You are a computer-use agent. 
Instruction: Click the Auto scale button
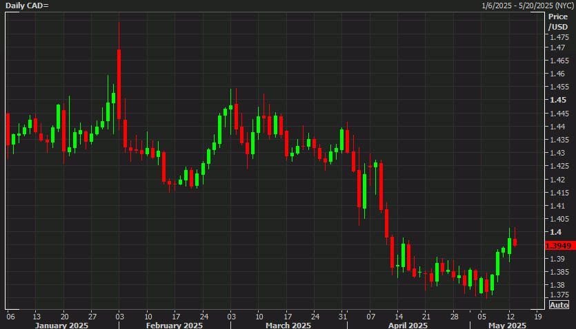(x=559, y=305)
